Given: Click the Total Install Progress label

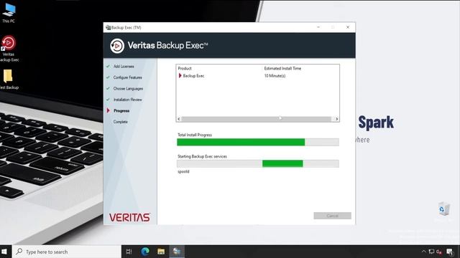Looking at the screenshot, I should (x=195, y=135).
